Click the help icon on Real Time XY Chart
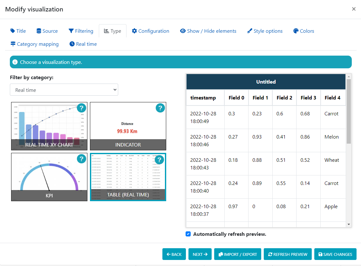The height and width of the screenshot is (266, 361). point(81,108)
